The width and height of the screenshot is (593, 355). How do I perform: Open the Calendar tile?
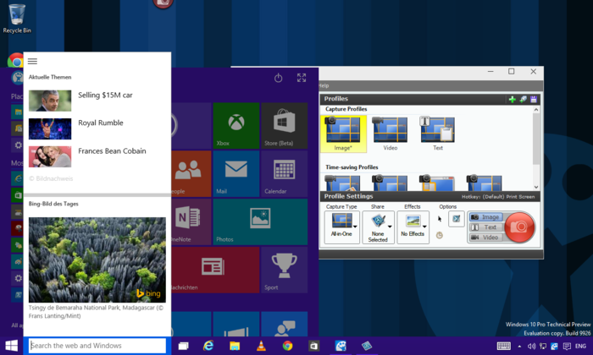point(284,173)
